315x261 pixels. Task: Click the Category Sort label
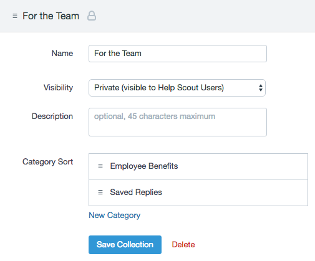coord(47,162)
